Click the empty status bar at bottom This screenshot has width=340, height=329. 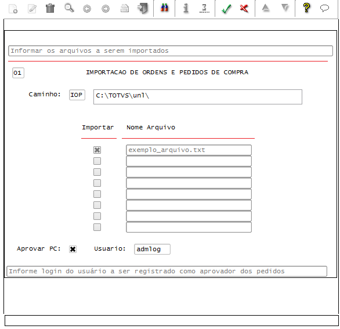[172, 320]
